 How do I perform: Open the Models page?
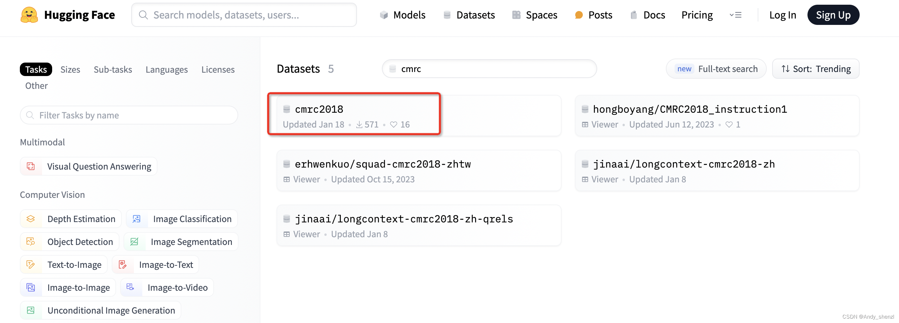click(x=402, y=15)
